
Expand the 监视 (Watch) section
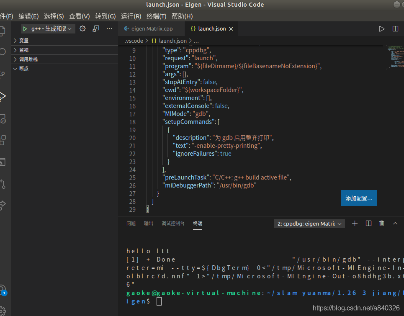(64, 50)
